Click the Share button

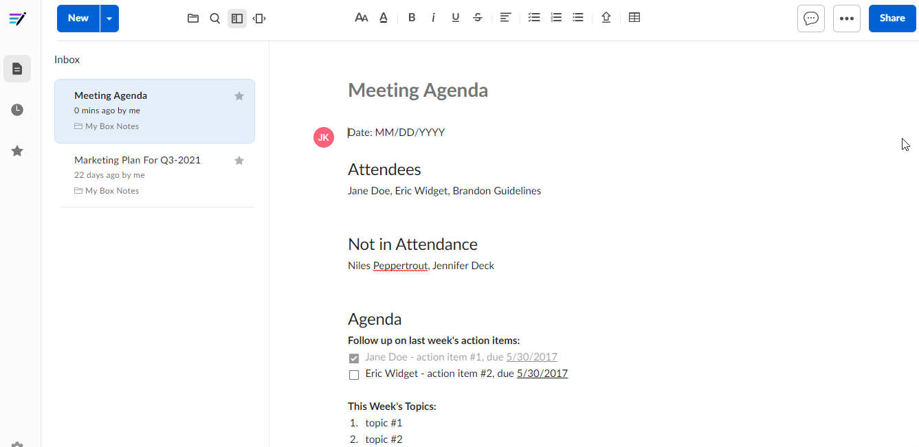point(892,19)
